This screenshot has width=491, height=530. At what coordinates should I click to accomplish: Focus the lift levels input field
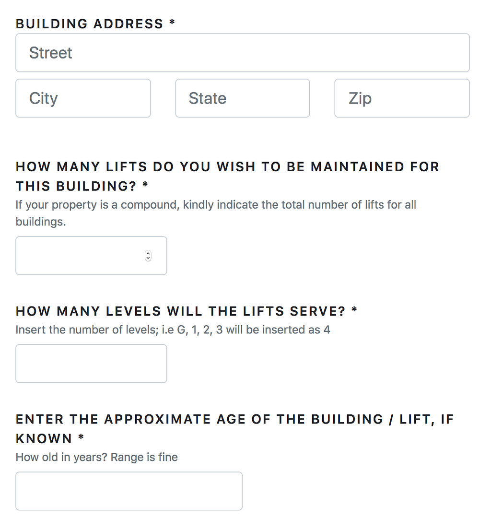91,364
